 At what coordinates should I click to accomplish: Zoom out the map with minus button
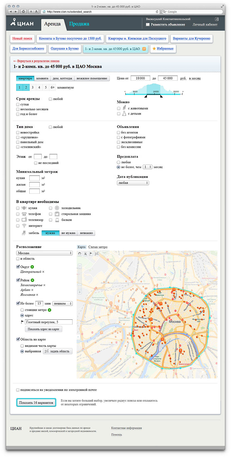80,266
